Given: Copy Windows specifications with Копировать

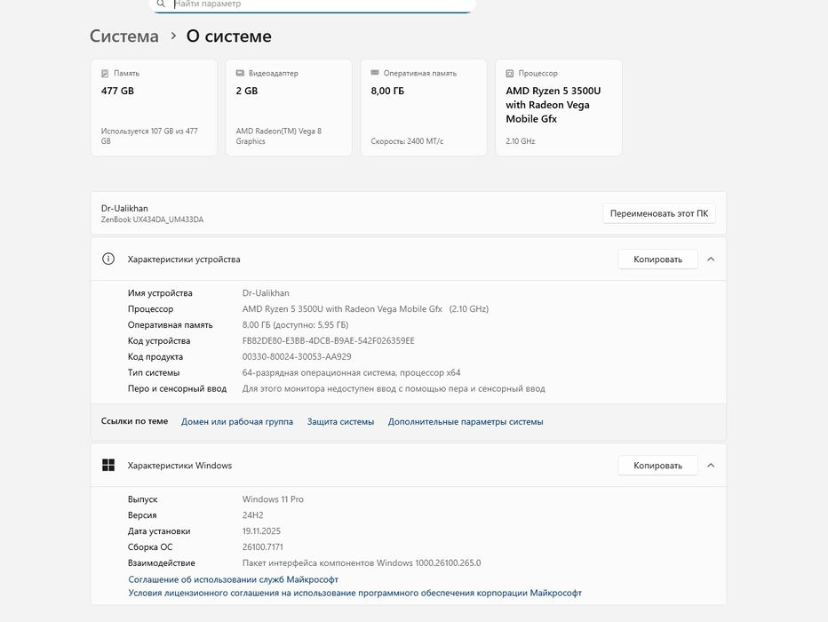Looking at the screenshot, I should (658, 466).
